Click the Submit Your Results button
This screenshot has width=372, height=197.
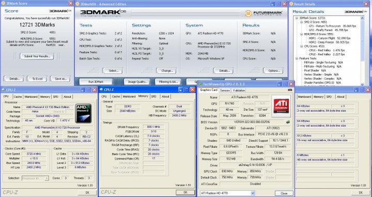pos(37,56)
